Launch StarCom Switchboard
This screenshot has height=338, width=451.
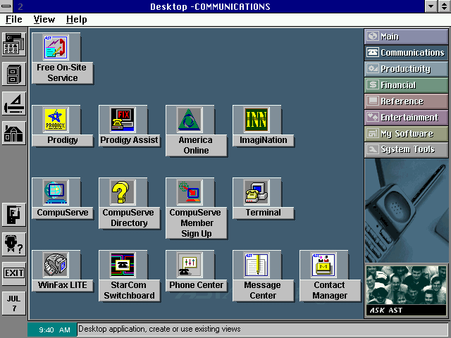[123, 265]
